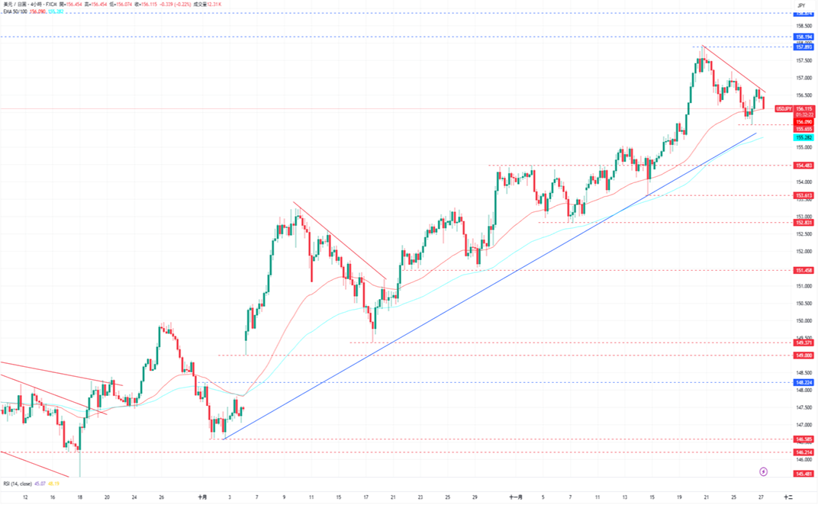This screenshot has height=505, width=818.
Task: Click the purple lightning event icon
Action: pos(765,471)
